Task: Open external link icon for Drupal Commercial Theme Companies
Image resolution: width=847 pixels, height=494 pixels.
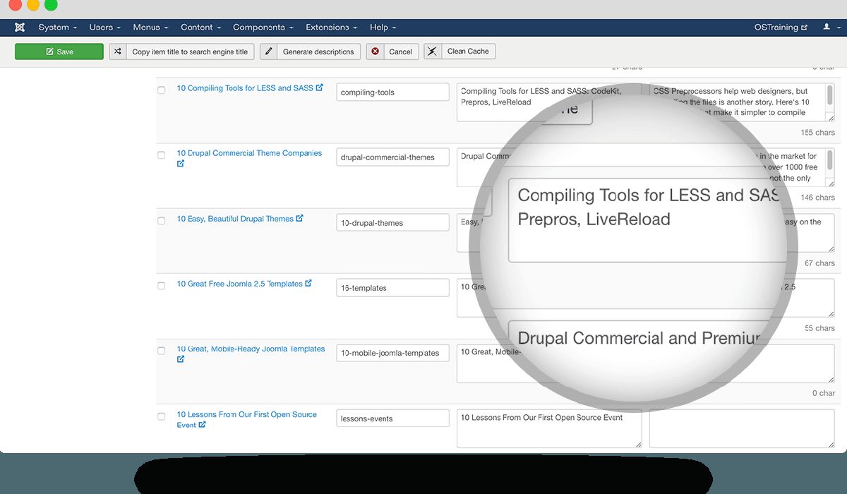Action: click(x=181, y=163)
